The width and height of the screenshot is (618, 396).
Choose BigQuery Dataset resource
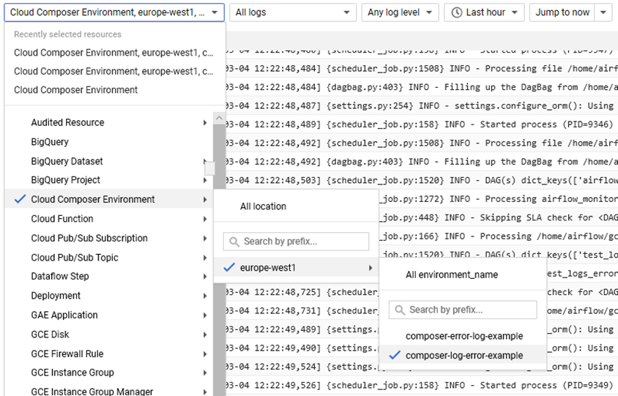[67, 161]
